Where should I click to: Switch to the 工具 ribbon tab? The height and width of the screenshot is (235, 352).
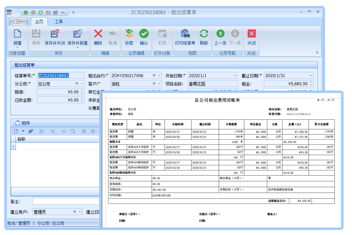pos(59,22)
